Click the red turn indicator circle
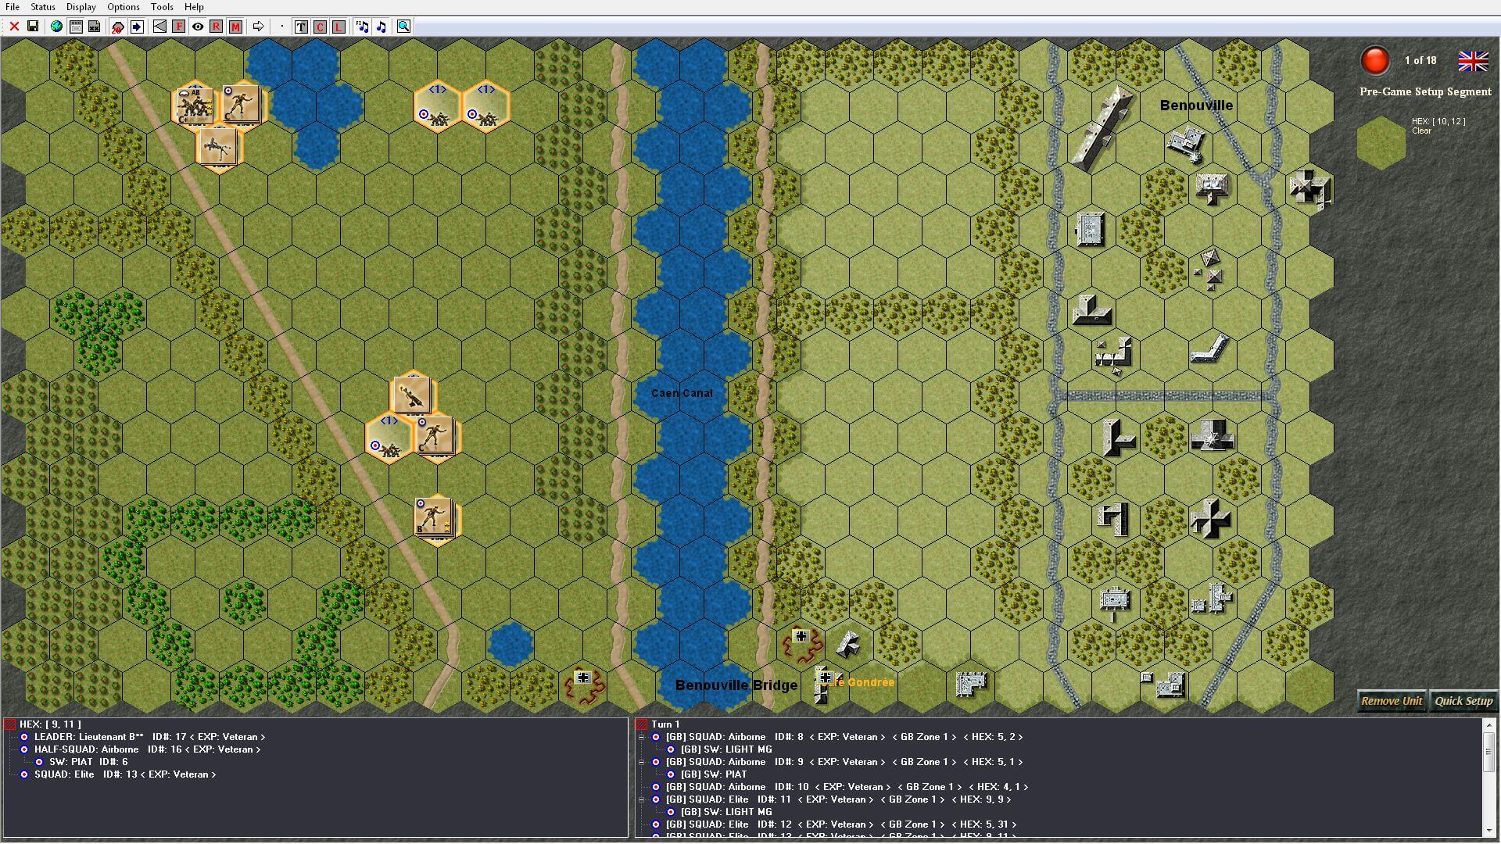The image size is (1501, 844). coord(1374,60)
